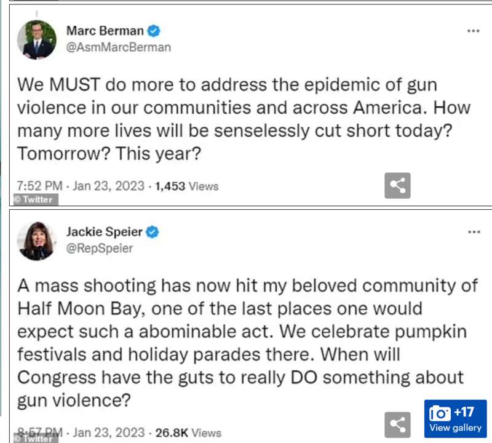
Task: Click Jackie Speier's profile picture
Action: 37,241
